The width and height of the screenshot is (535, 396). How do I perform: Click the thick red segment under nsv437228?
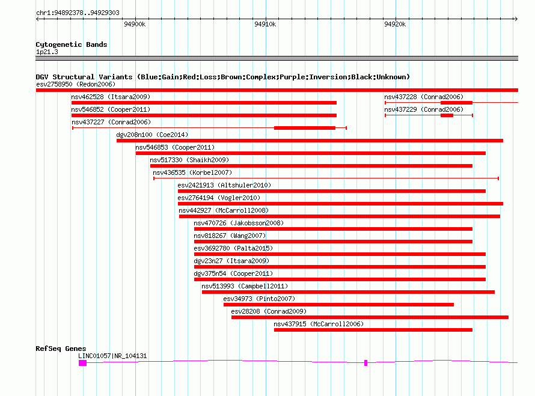(456, 103)
